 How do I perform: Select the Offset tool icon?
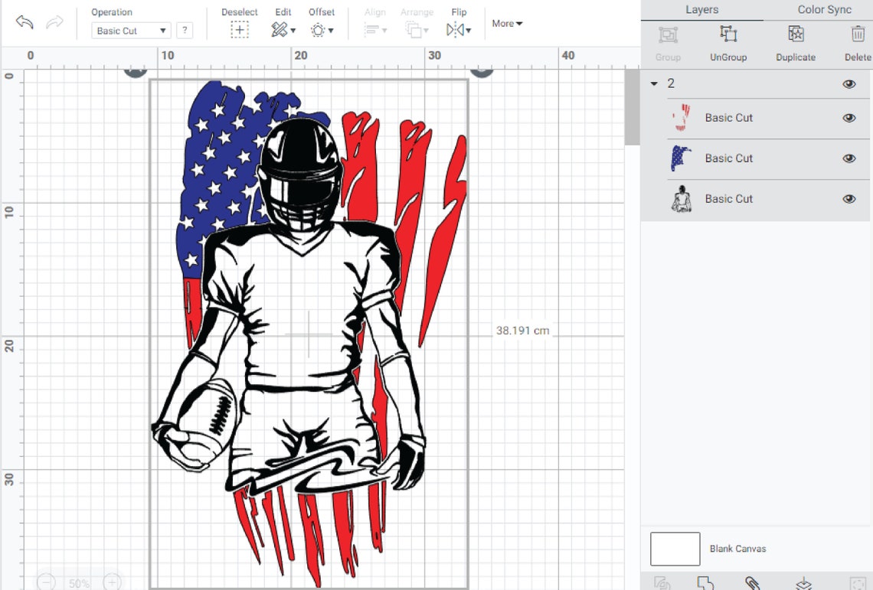(x=319, y=28)
